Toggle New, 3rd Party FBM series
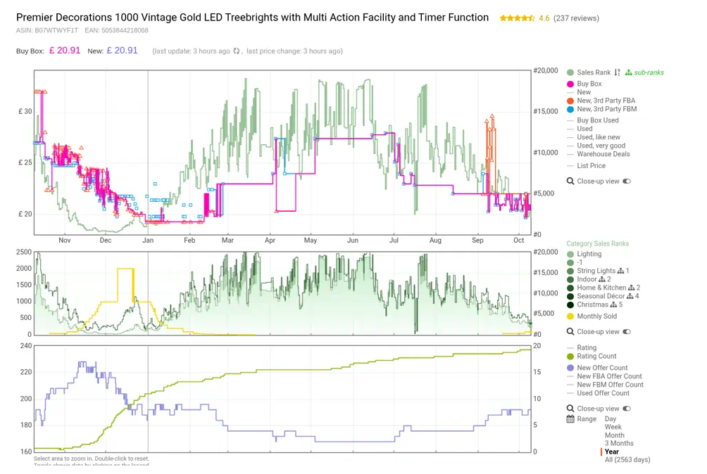 pyautogui.click(x=602, y=110)
